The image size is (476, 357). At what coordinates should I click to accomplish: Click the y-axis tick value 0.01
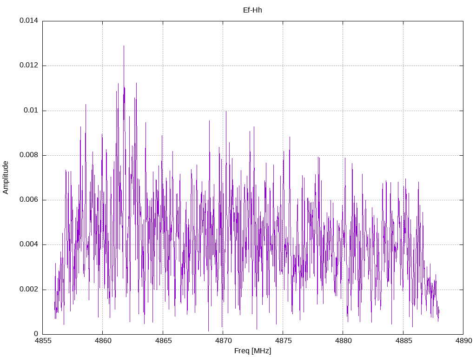31,110
